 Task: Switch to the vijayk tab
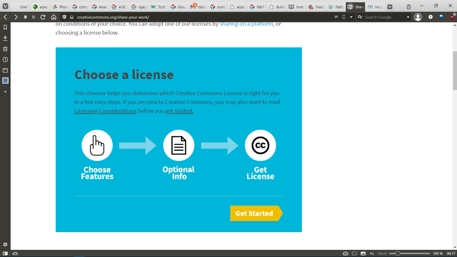pos(139,7)
